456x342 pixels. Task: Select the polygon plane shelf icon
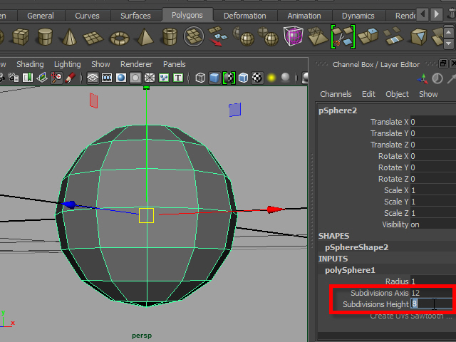tap(93, 36)
